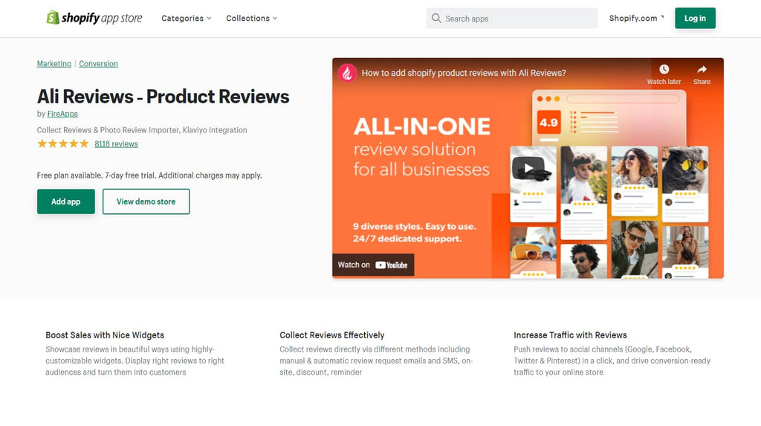Play the Ali Reviews video

tap(528, 168)
